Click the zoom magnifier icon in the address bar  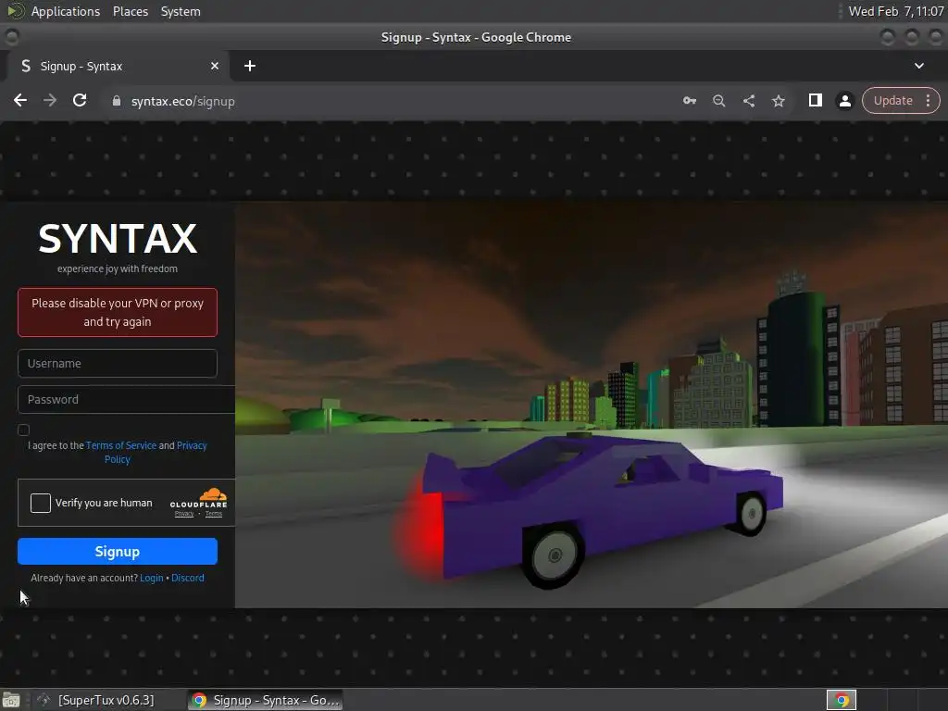(x=718, y=101)
